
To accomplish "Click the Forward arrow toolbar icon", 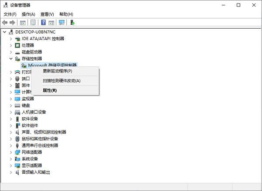I will [x=12, y=23].
